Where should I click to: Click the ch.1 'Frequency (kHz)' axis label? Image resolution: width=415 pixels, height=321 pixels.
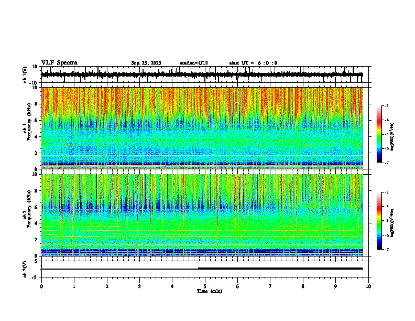[29, 122]
